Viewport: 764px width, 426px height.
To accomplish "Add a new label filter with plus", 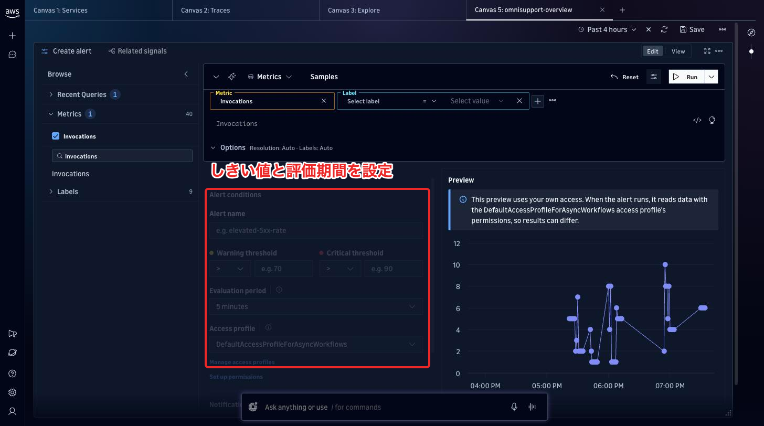I will click(538, 101).
